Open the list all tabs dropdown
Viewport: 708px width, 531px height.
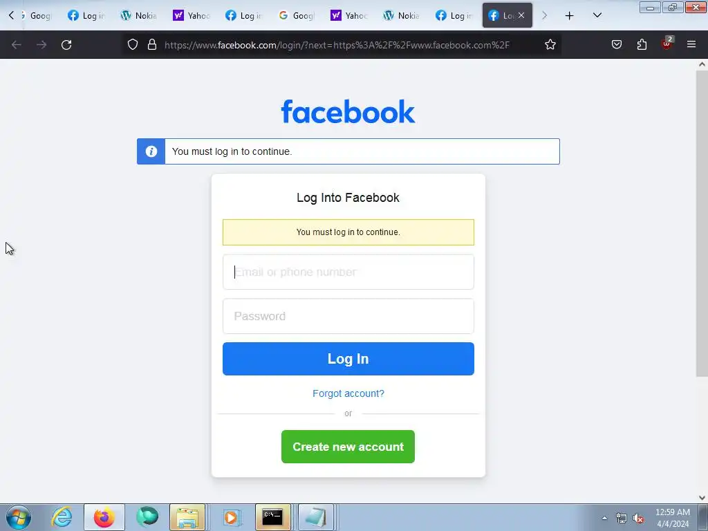click(x=597, y=16)
